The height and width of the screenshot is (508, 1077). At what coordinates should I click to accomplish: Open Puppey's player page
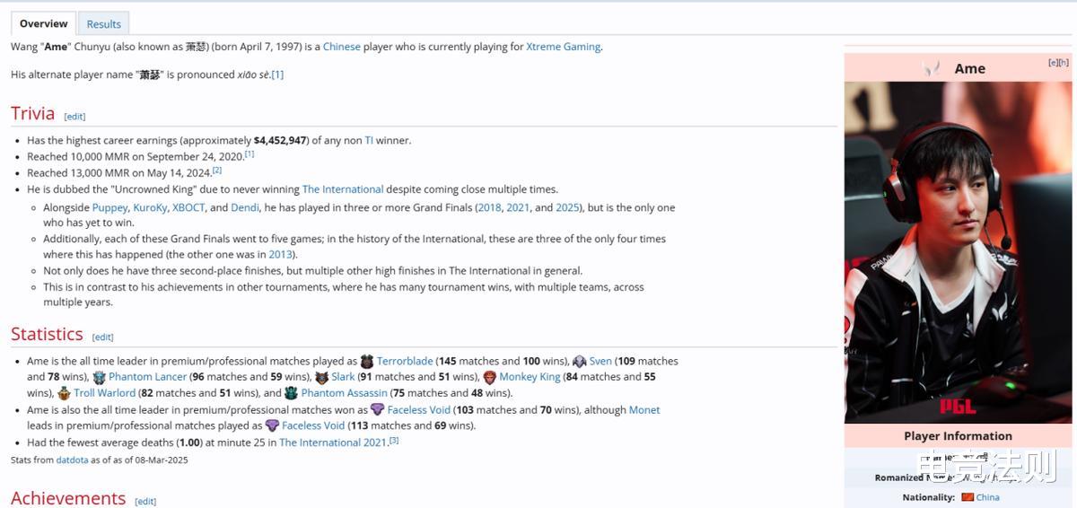[x=110, y=207]
